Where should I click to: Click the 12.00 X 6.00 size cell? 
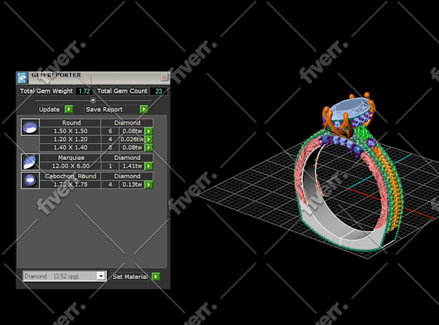[70, 166]
